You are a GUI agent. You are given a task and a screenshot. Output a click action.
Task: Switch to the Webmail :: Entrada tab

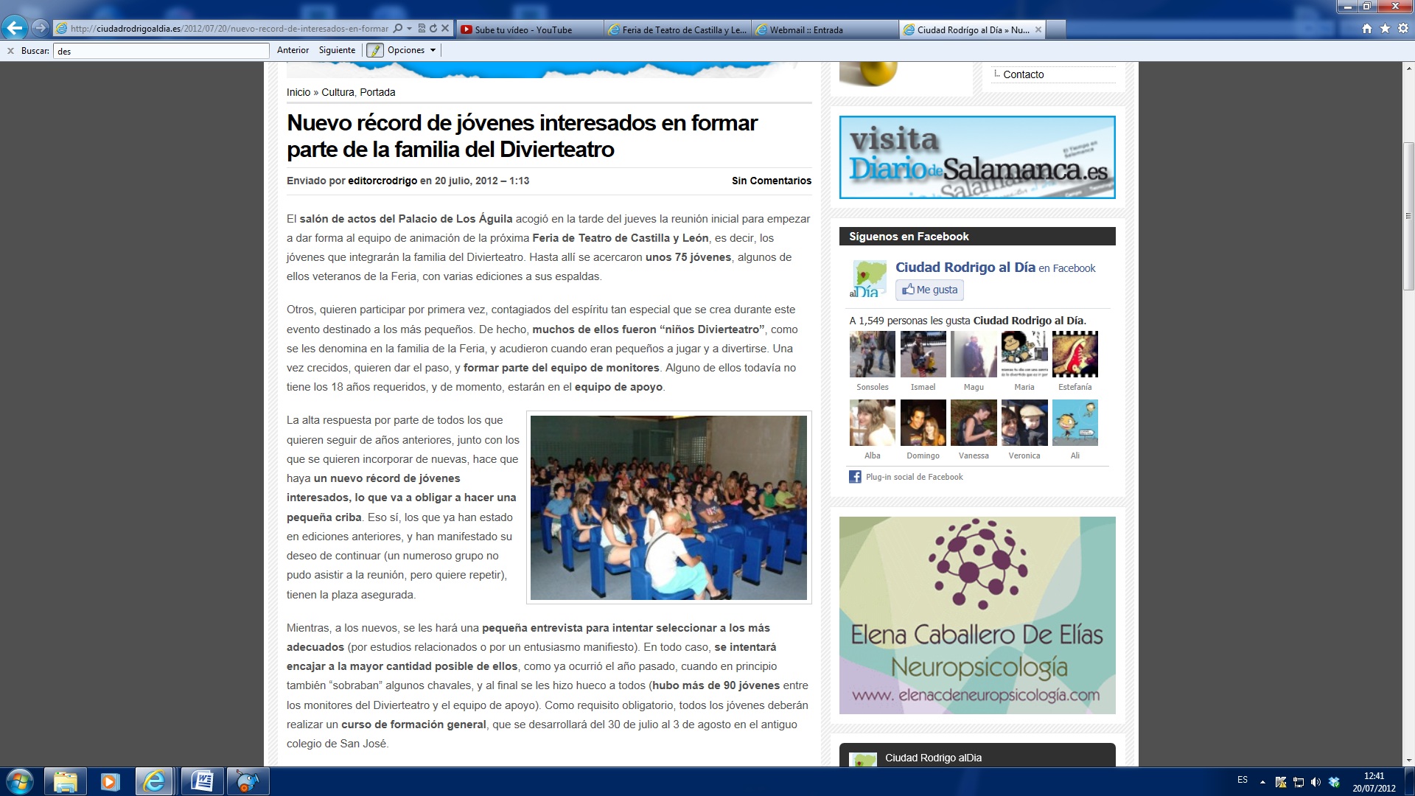(x=825, y=29)
